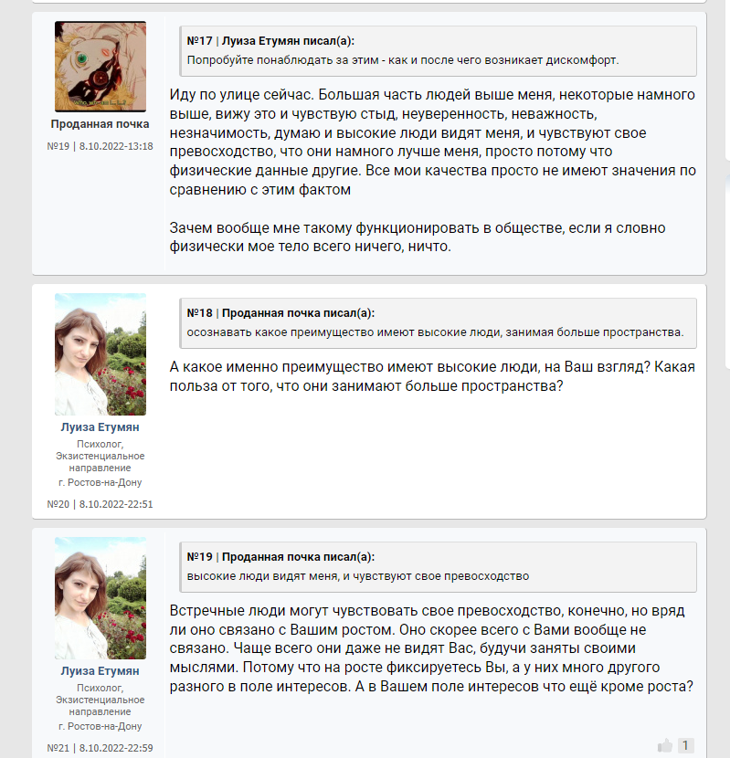Click the №21 | 8.10.2022-22:59 post stamp
This screenshot has width=730, height=758.
pyautogui.click(x=101, y=748)
